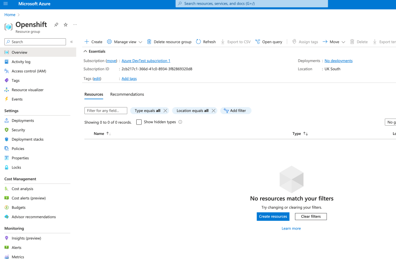Click Open query in the toolbar

[x=269, y=42]
